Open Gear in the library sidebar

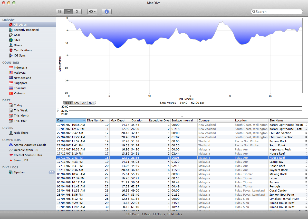tap(17, 35)
